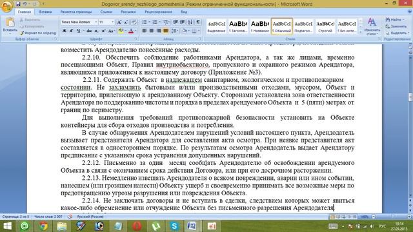413x232 pixels.
Task: Open Выделить selection dropdown
Action: tap(398, 33)
